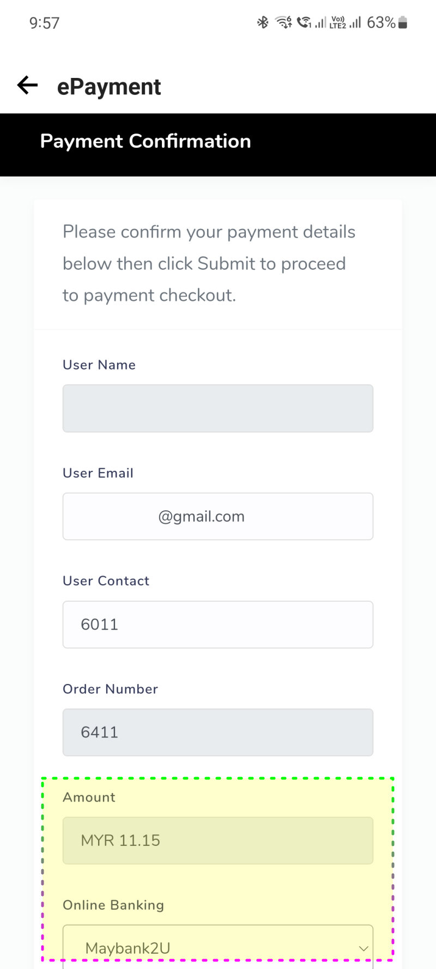Tap the Online Banking label
The image size is (436, 969).
tap(113, 905)
